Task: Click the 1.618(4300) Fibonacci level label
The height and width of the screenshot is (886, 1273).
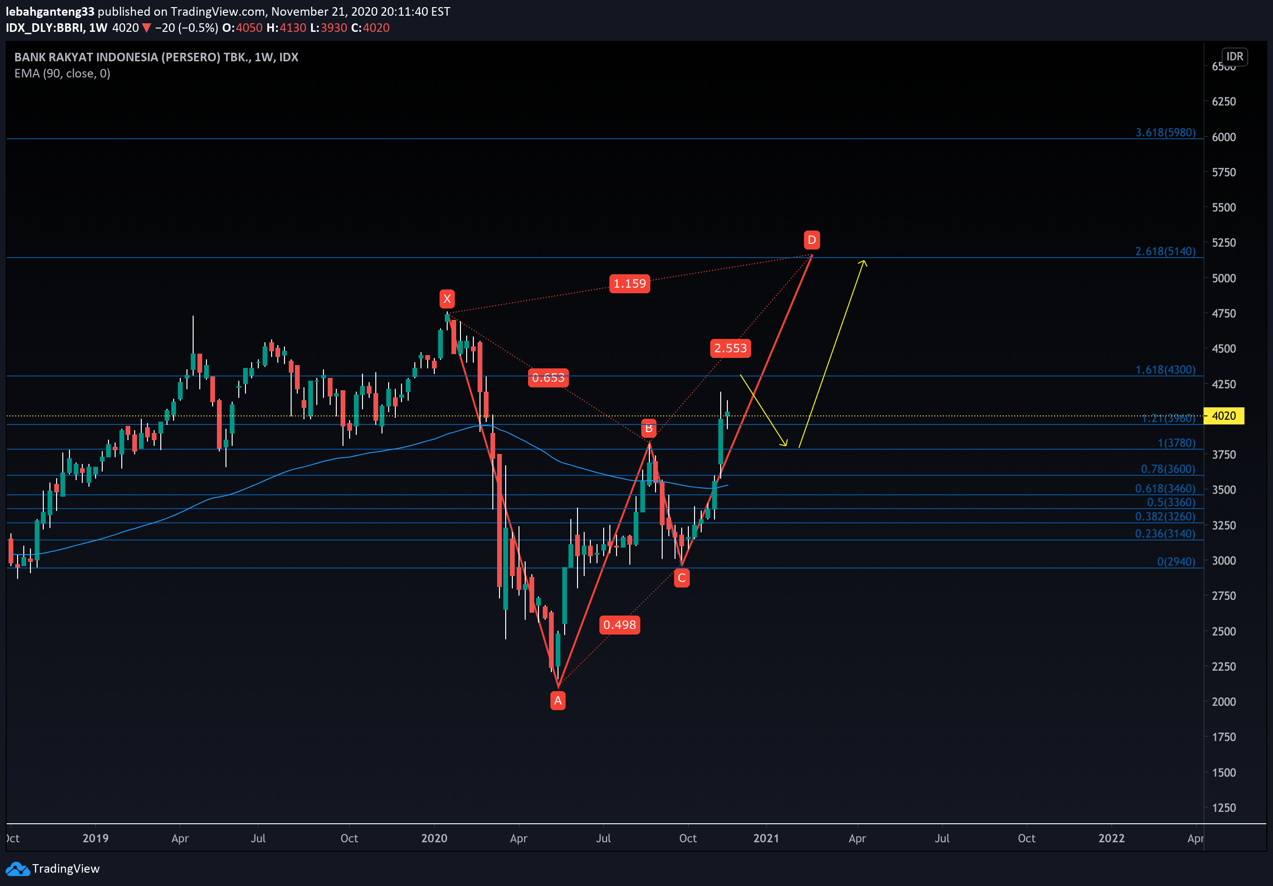Action: (1165, 370)
